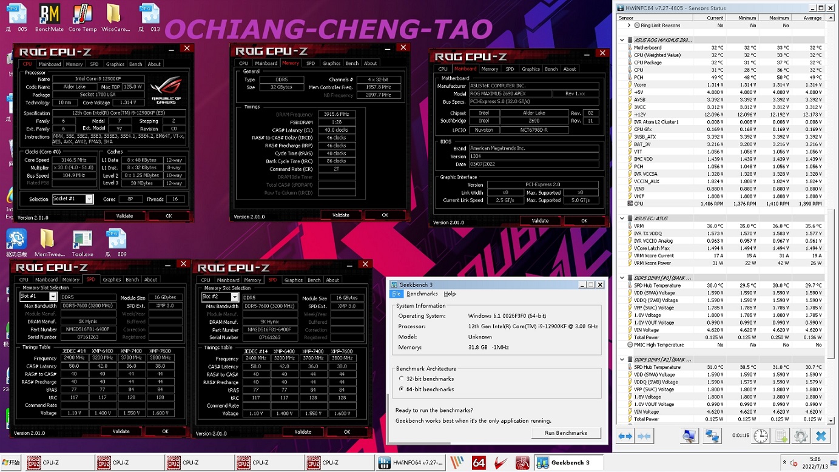The image size is (839, 472).
Task: Open the Socket #1 selection dropdown
Action: click(89, 199)
